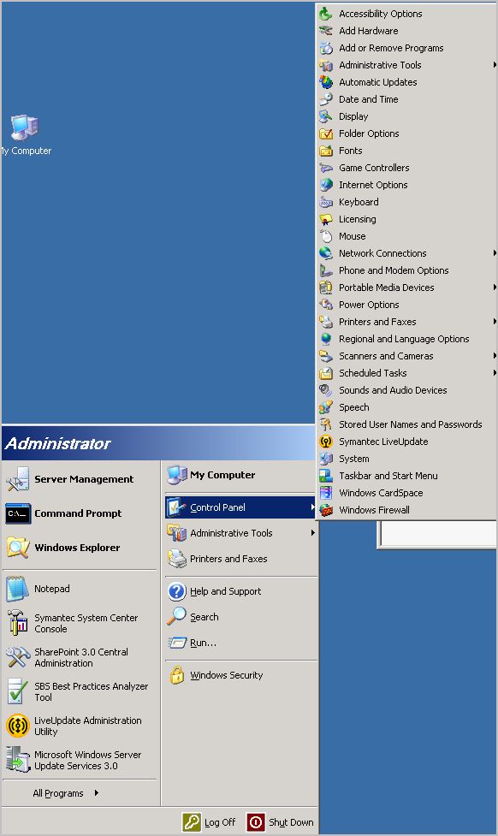Expand the Scanners and Cameras submenu arrow

[495, 356]
